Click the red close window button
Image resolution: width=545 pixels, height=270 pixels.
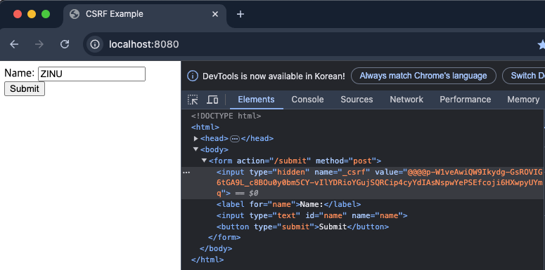point(18,14)
